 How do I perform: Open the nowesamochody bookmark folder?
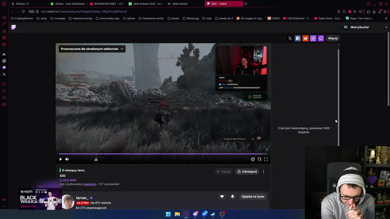(x=80, y=18)
